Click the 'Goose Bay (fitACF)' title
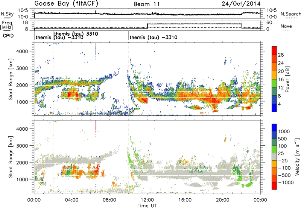The image size is (301, 208). point(66,4)
